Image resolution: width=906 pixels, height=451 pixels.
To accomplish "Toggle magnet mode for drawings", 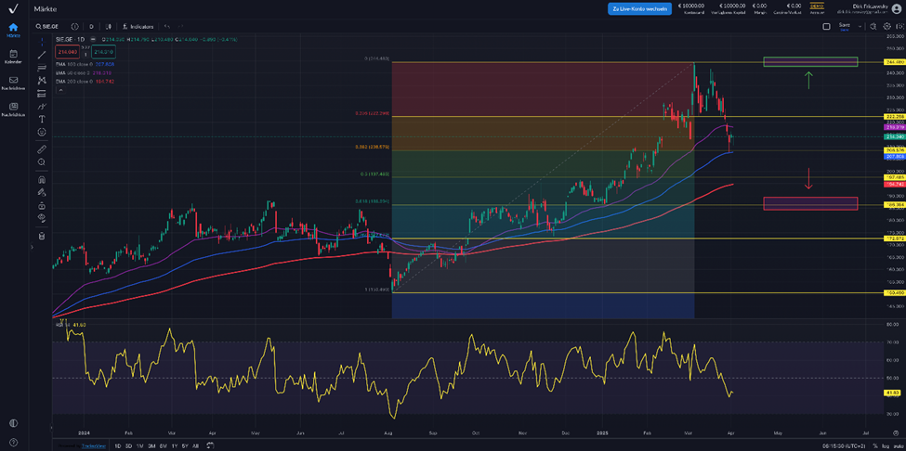I will (42, 178).
